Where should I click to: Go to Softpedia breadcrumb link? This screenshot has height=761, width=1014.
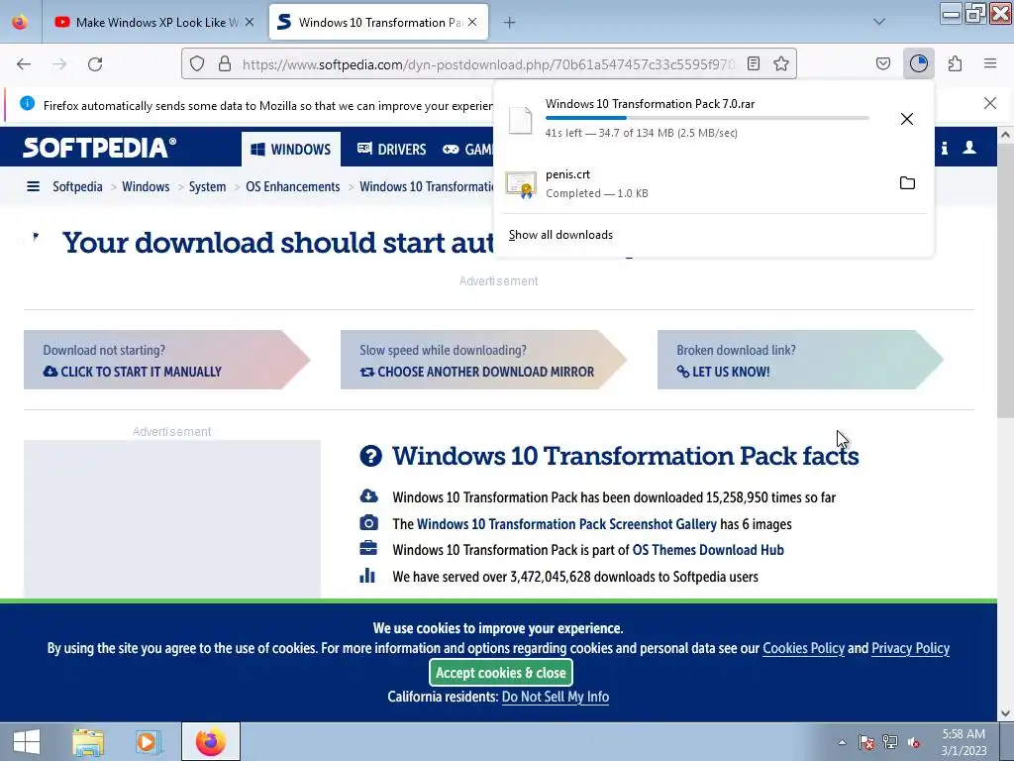coord(77,187)
